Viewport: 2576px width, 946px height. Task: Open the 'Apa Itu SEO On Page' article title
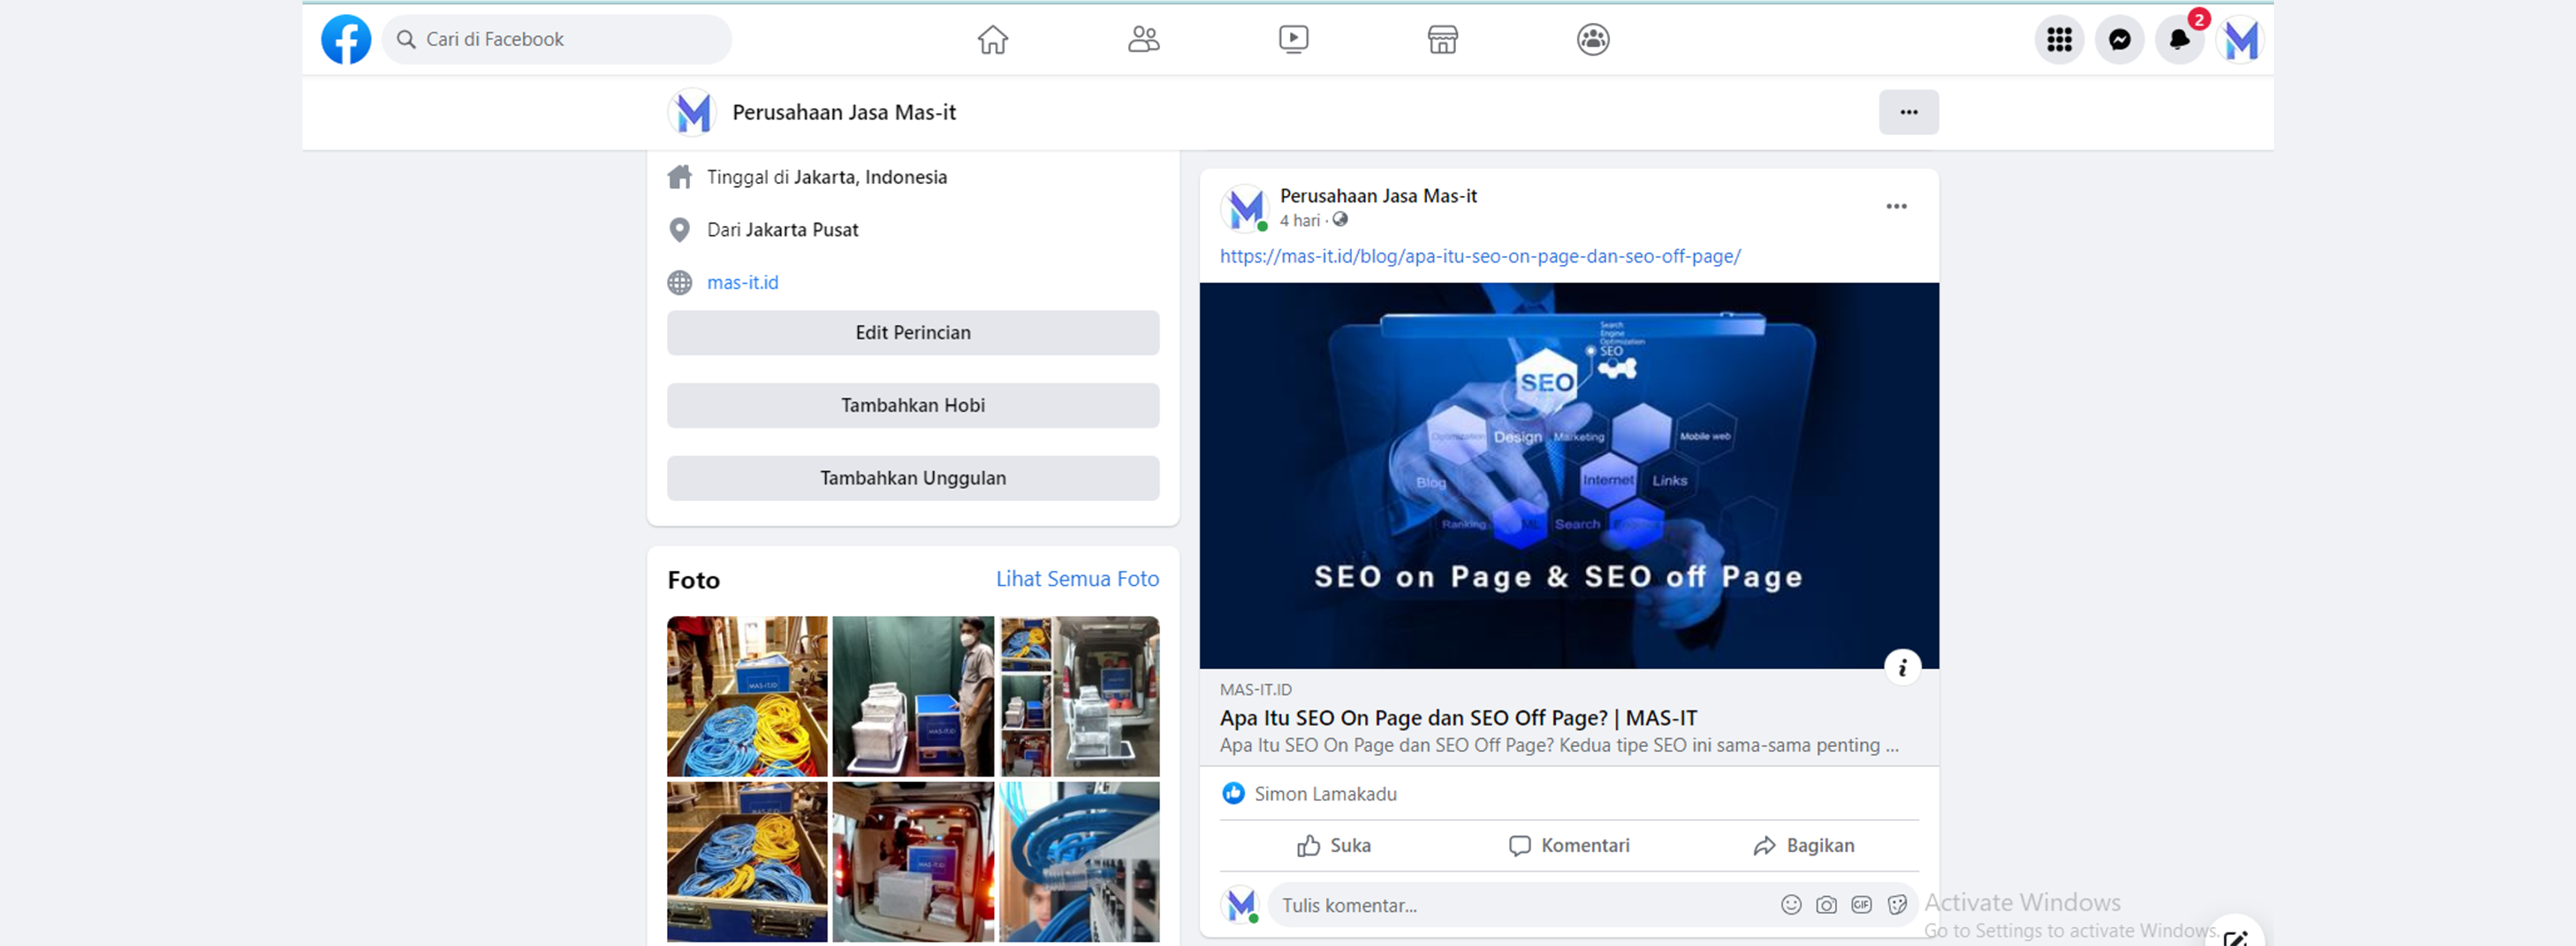click(1458, 718)
